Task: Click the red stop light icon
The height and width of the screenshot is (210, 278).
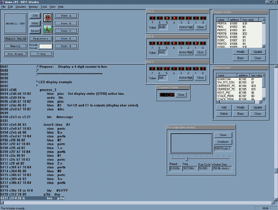Action: [48, 18]
